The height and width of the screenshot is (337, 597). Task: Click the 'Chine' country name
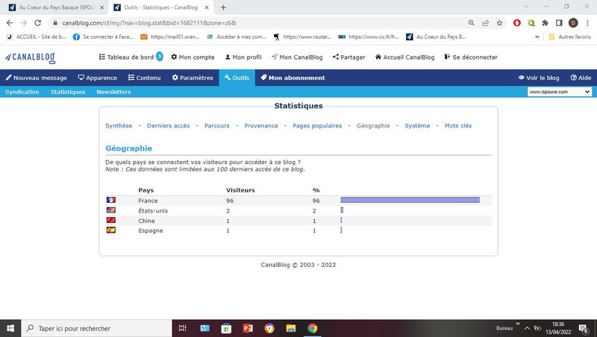pos(146,221)
